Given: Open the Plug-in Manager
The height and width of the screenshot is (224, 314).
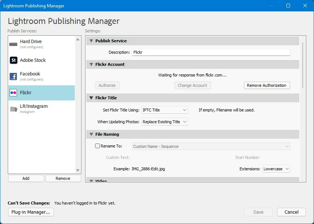Looking at the screenshot, I should [x=31, y=212].
